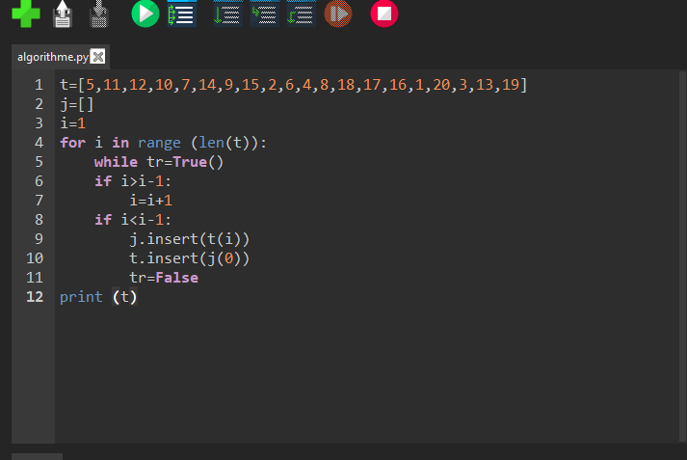Click the save file icon with down arrow

coord(99,14)
